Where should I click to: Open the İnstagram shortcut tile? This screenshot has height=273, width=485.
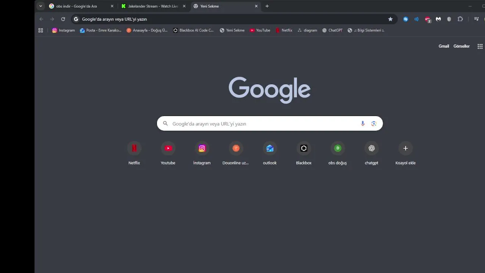(202, 154)
